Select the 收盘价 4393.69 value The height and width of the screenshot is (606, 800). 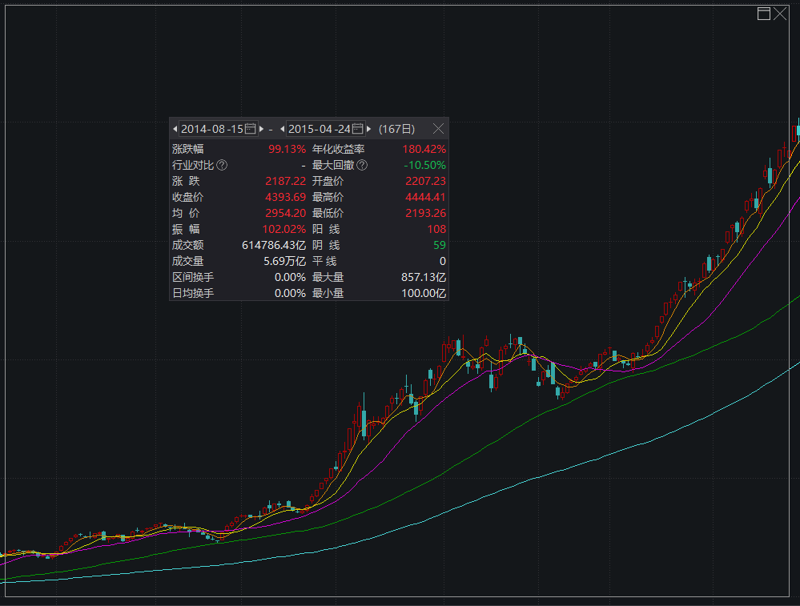tap(286, 197)
